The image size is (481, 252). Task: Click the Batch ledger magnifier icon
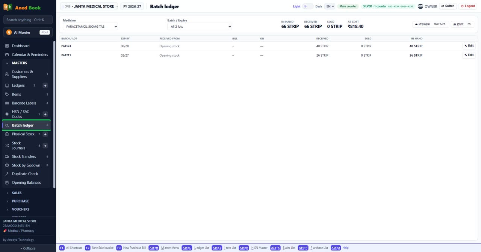(x=7, y=125)
